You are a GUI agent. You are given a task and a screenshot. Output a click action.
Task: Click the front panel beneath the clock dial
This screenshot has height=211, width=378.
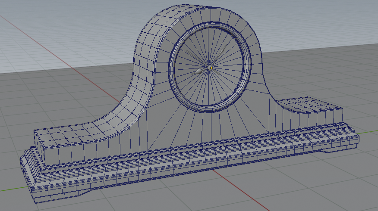[x=207, y=127]
